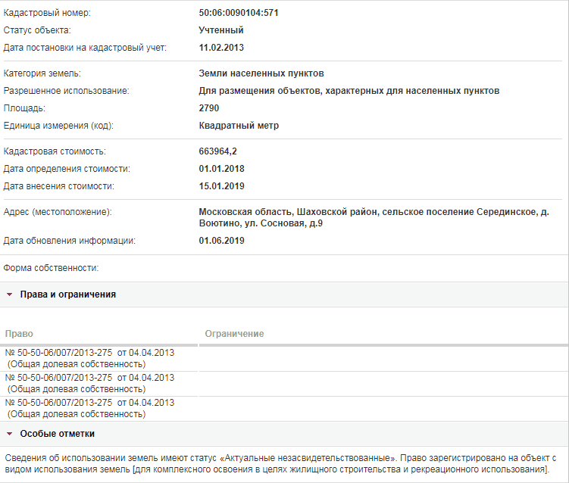
Task: Click the registration date 11.02.2013
Action: click(221, 48)
